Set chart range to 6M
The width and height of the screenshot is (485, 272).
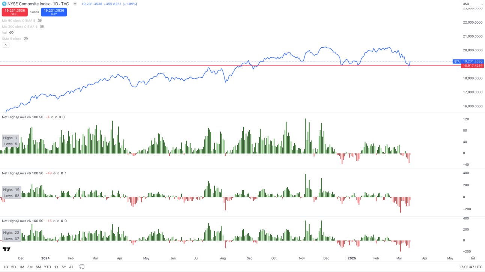click(38, 267)
